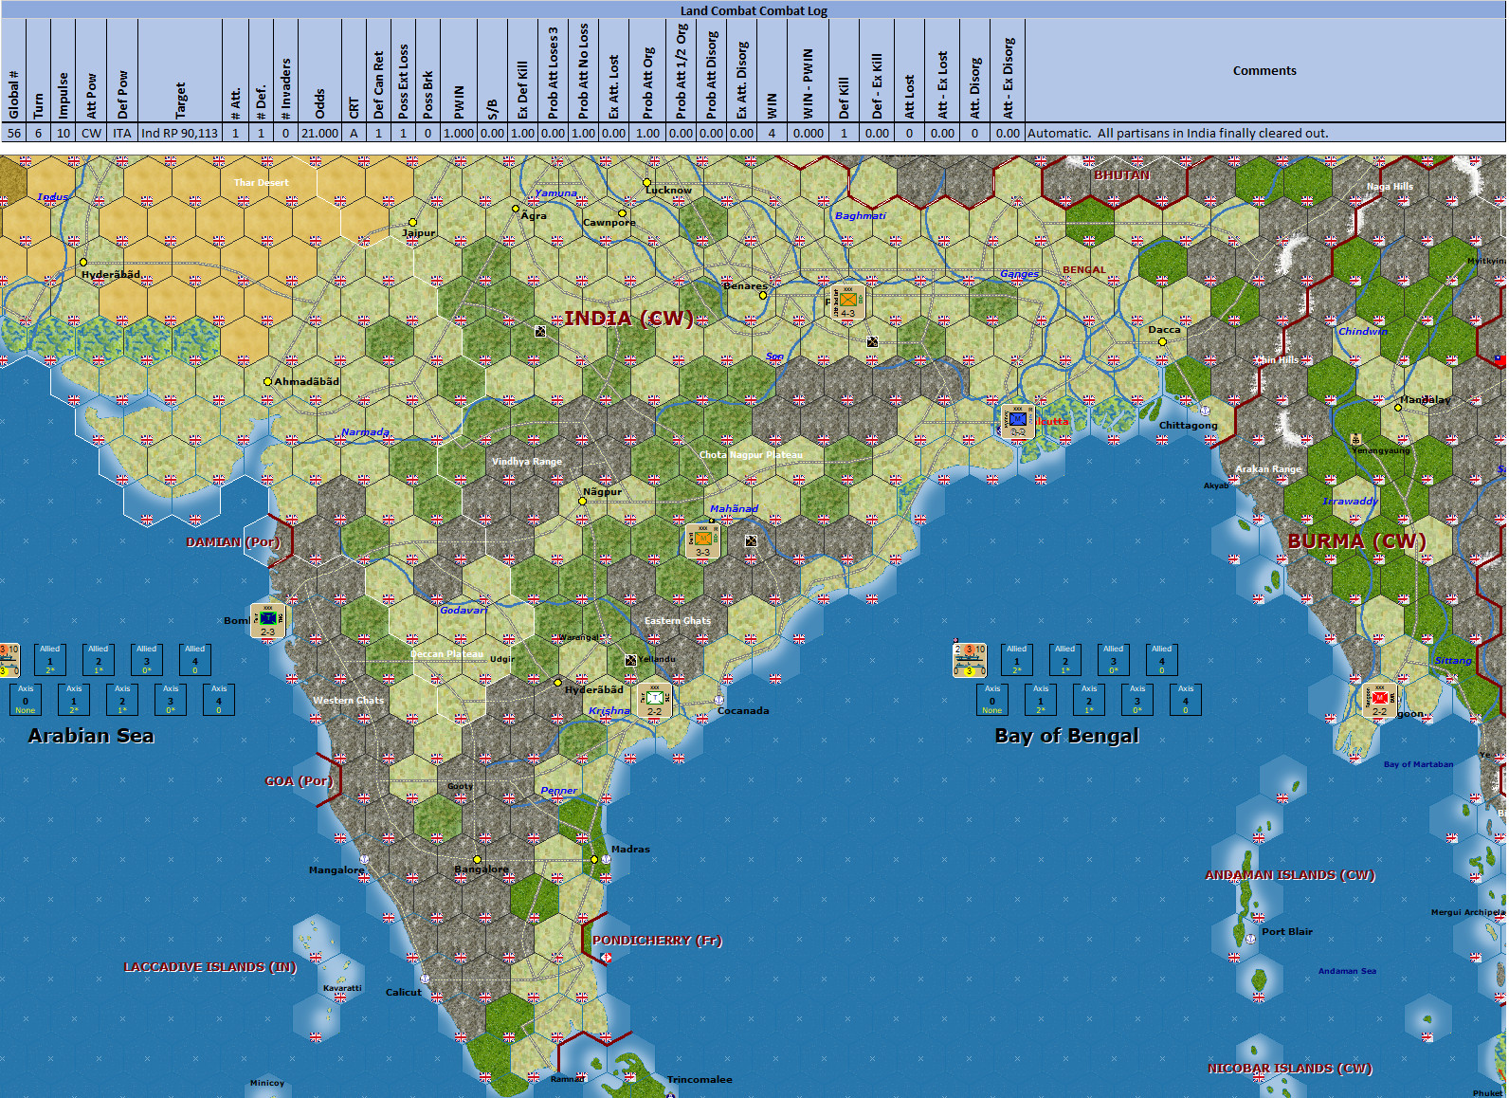The width and height of the screenshot is (1509, 1098).
Task: Select the red 2-2 unit at Rangoon
Action: (x=1379, y=700)
